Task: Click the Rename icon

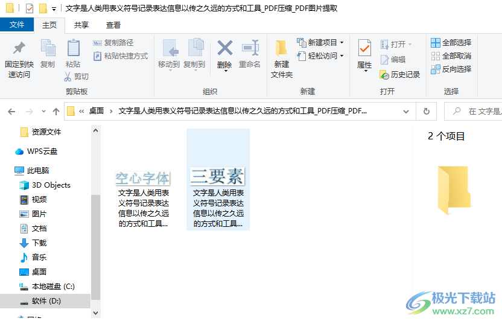Action: click(249, 49)
